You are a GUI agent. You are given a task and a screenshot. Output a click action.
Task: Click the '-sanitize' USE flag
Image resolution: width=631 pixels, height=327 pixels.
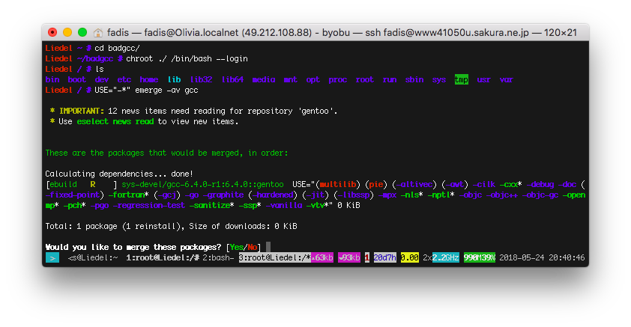click(210, 205)
